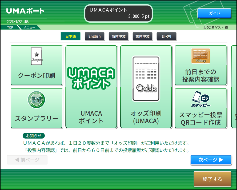
Task: Open the ガイド help button
Action: 214,13
